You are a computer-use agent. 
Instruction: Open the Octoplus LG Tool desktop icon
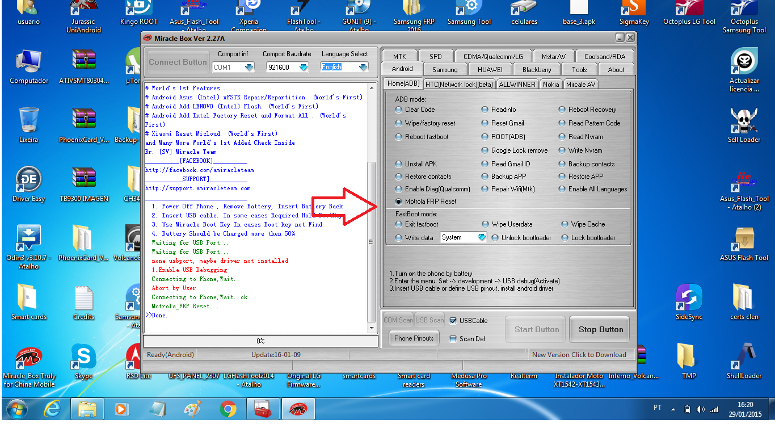689,14
